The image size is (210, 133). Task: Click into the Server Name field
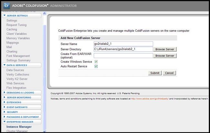[123, 44]
